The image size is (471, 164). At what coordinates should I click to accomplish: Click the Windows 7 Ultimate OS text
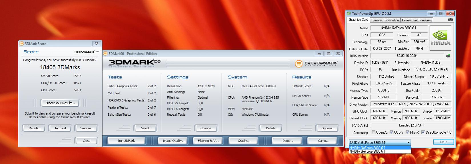tap(255, 115)
